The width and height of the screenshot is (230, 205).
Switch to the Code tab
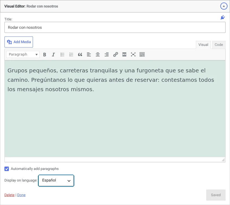click(x=219, y=45)
